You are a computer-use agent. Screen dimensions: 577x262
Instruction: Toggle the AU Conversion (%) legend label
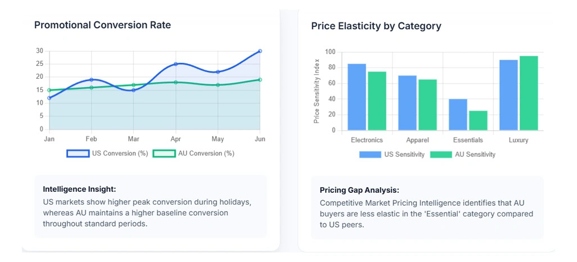click(x=206, y=153)
